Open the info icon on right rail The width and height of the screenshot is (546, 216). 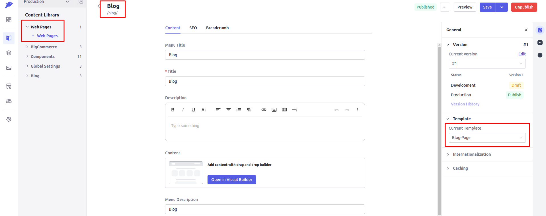(x=540, y=55)
